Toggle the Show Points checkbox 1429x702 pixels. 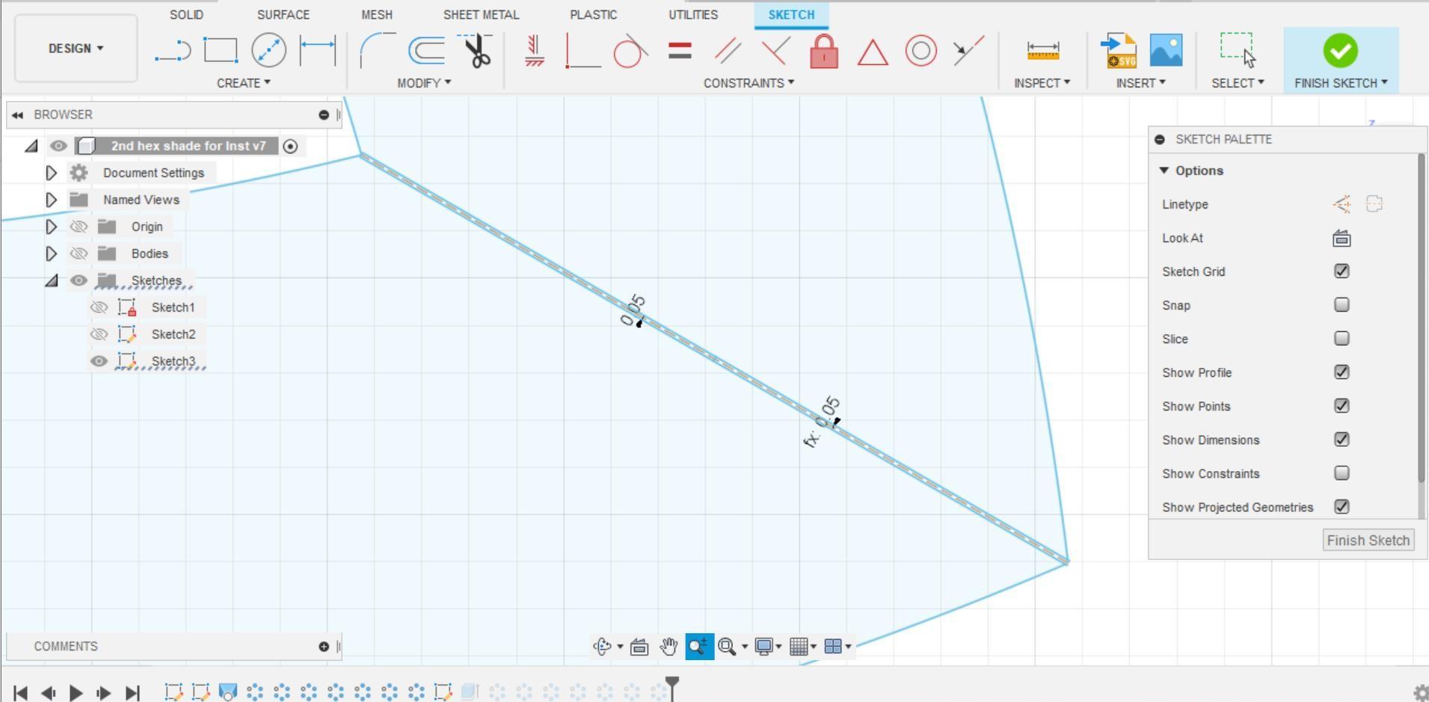[x=1342, y=406]
